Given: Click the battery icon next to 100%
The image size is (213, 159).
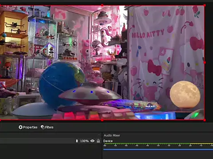Looking at the screenshot, I should [77, 141].
